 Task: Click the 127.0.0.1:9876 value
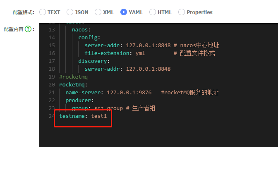[x=129, y=93]
